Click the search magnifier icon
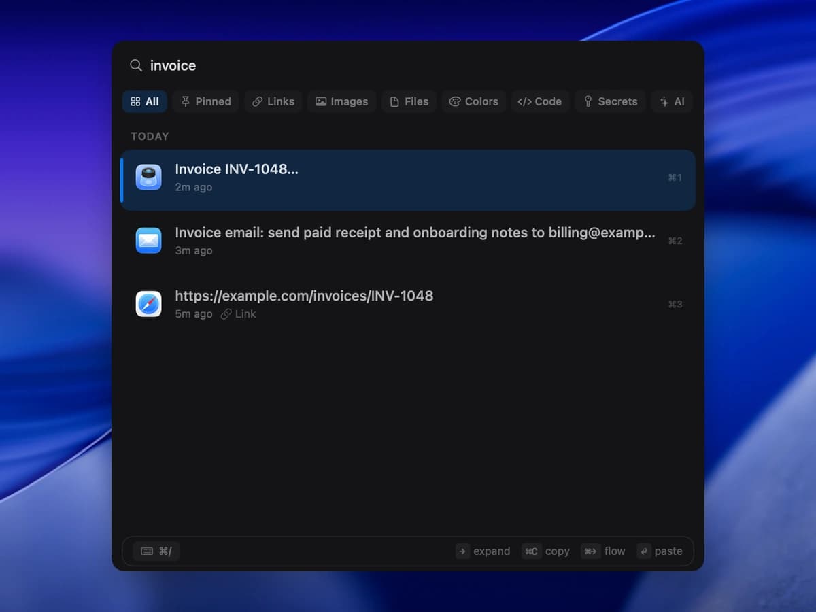This screenshot has width=816, height=612. pyautogui.click(x=136, y=65)
